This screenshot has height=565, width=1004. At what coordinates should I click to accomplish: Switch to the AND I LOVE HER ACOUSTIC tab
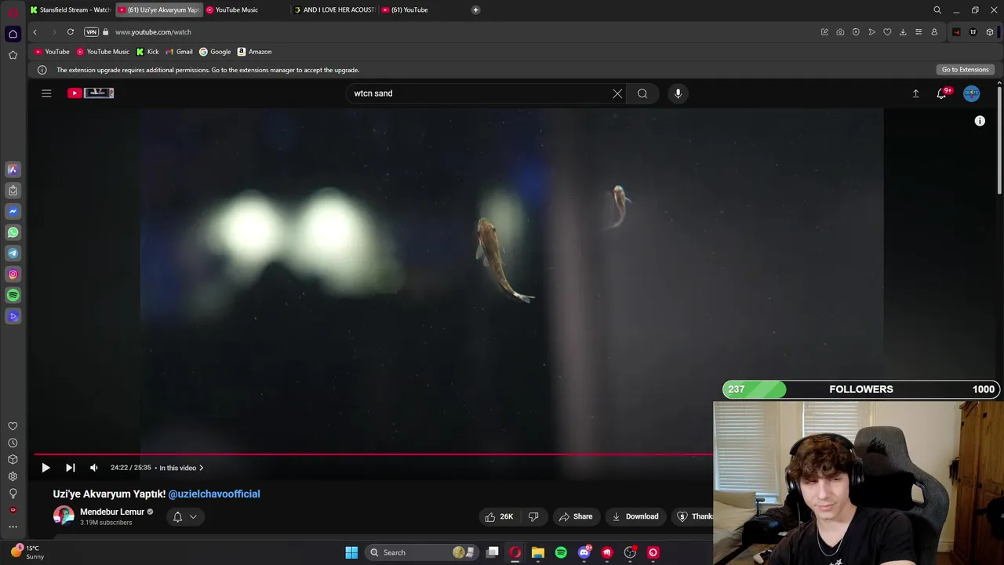point(335,9)
